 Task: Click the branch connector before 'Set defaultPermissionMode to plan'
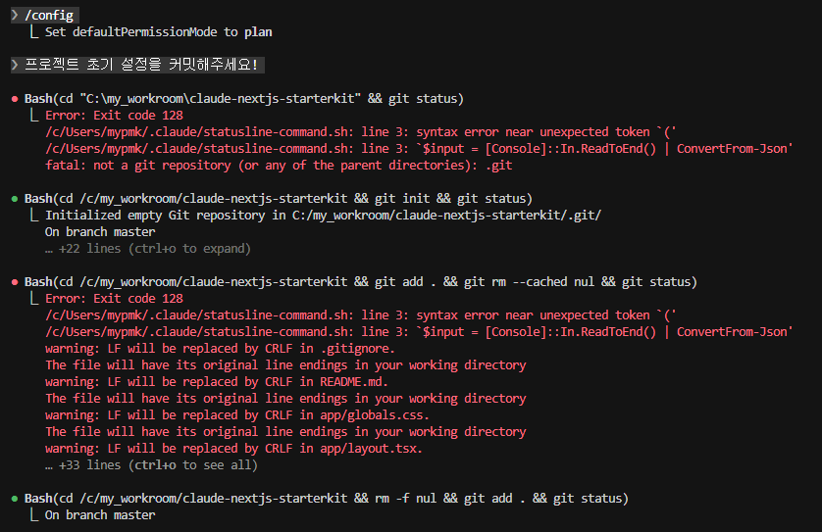[x=34, y=32]
